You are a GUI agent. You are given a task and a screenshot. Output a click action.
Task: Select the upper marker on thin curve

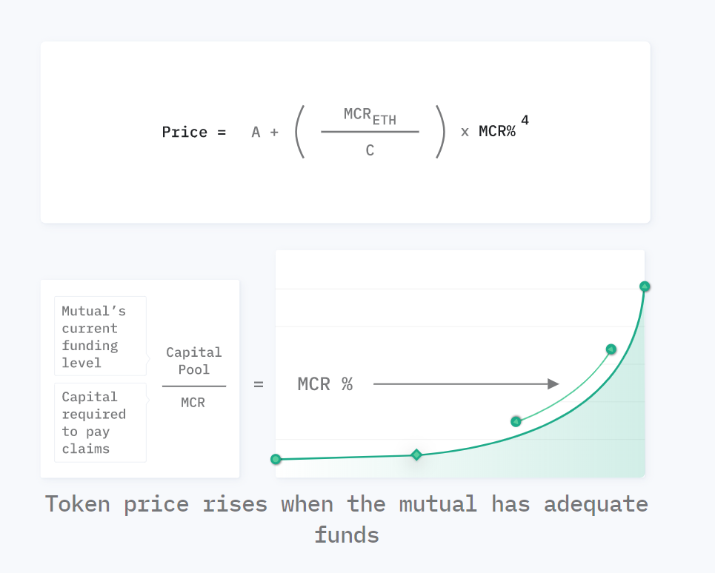click(611, 349)
